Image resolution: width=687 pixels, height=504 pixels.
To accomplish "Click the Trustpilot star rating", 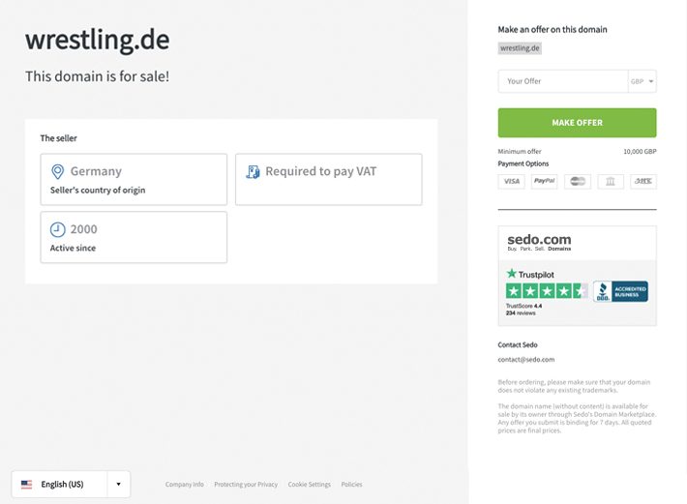I will click(x=547, y=290).
